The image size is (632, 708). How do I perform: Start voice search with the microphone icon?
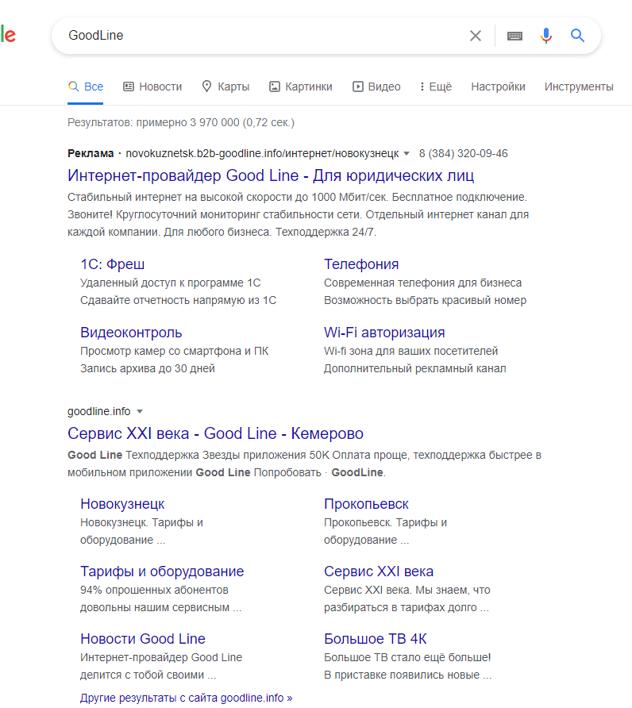click(x=546, y=35)
